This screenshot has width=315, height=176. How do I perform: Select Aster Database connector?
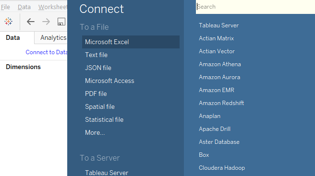219,142
